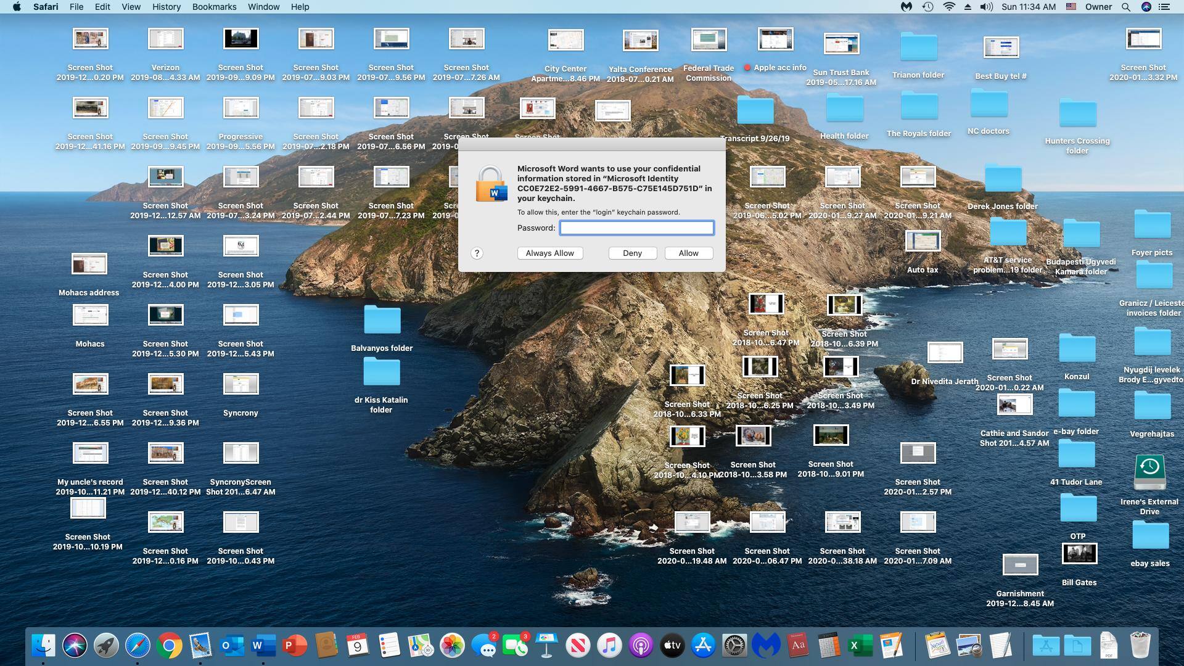Launch Google Chrome from the Dock

pos(169,646)
